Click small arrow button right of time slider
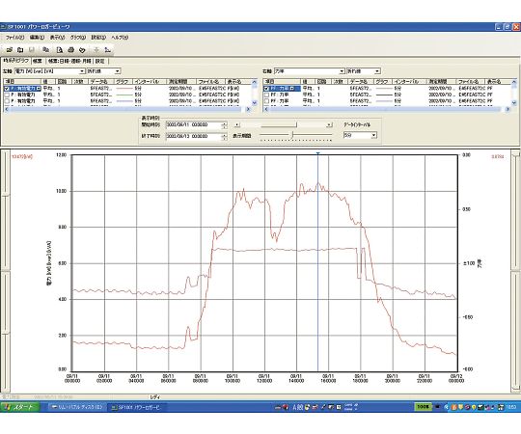 329,124
